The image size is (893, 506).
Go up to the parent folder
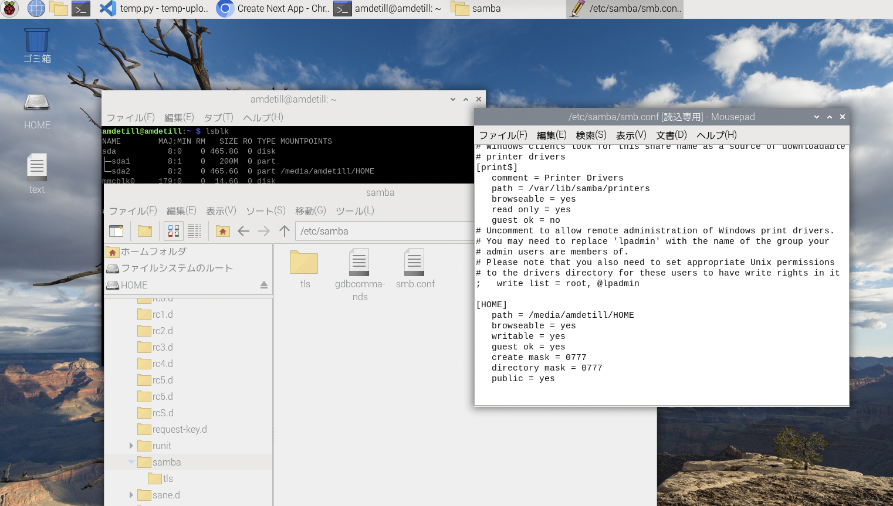coord(285,231)
